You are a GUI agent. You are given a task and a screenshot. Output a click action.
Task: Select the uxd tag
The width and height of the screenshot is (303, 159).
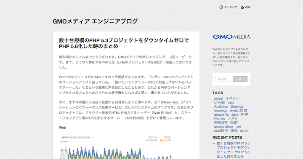(239, 127)
